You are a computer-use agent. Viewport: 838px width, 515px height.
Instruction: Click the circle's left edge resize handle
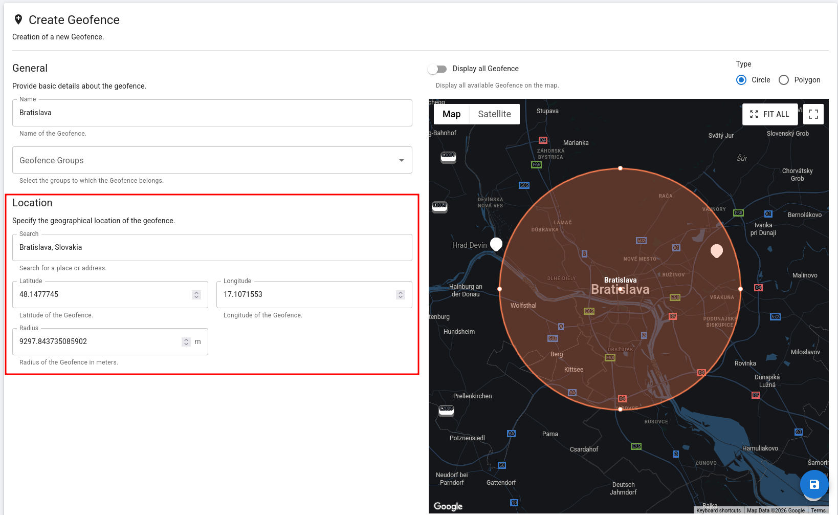tap(500, 289)
